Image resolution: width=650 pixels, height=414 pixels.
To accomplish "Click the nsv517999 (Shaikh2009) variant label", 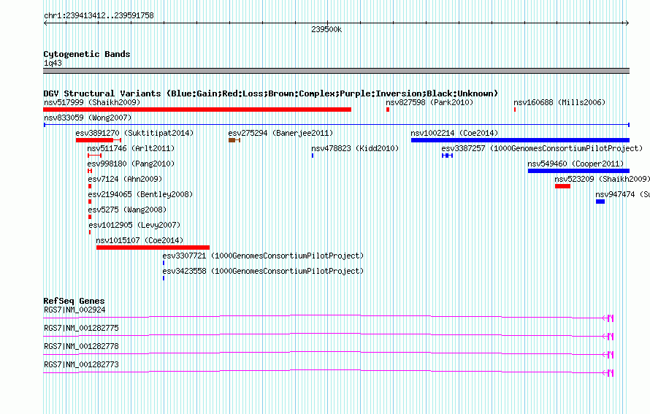I will pyautogui.click(x=92, y=102).
